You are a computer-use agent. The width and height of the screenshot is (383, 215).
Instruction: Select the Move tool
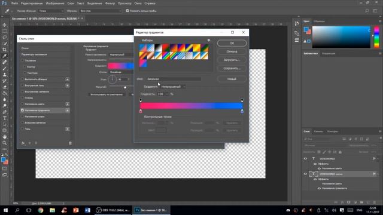(x=4, y=25)
